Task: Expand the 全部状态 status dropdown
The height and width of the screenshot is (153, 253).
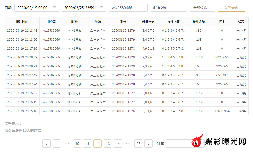Action: coord(202,8)
